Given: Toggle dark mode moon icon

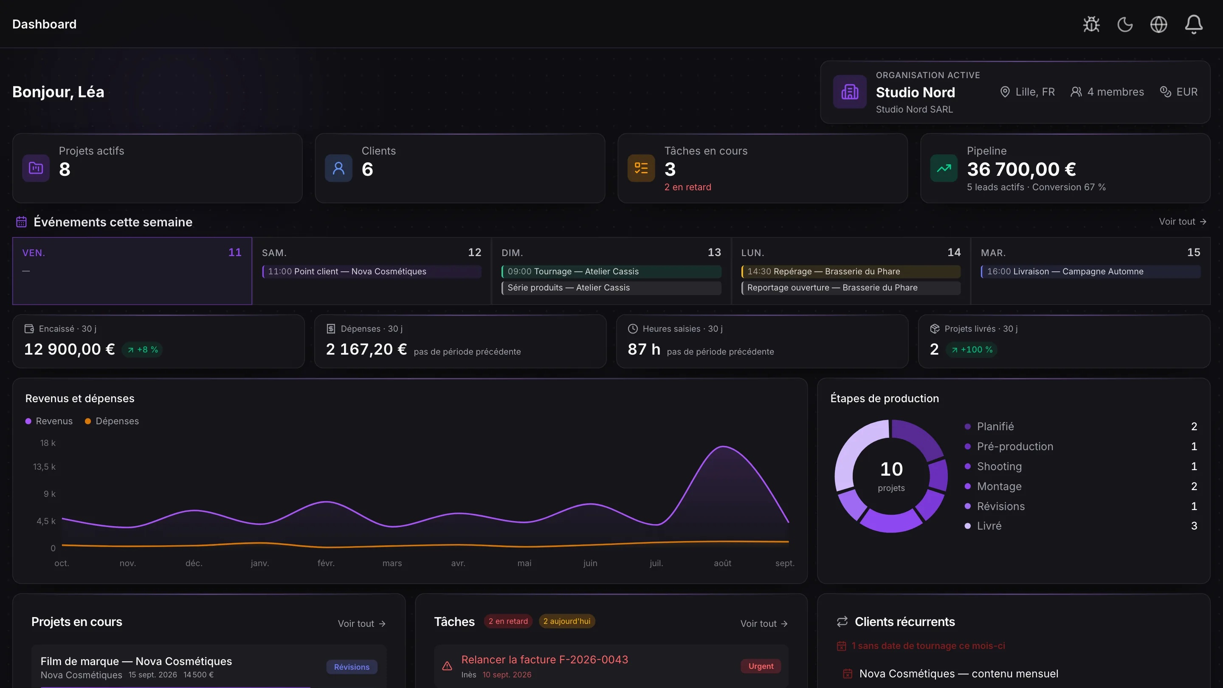Looking at the screenshot, I should (x=1125, y=24).
